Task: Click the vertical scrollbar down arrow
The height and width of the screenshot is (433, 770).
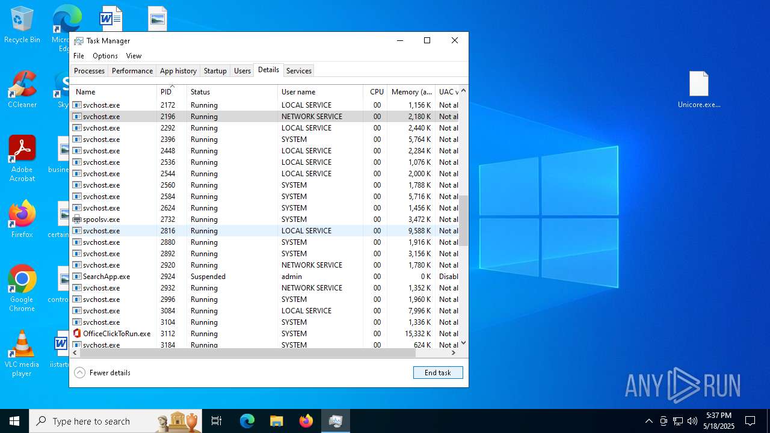Action: coord(463,343)
